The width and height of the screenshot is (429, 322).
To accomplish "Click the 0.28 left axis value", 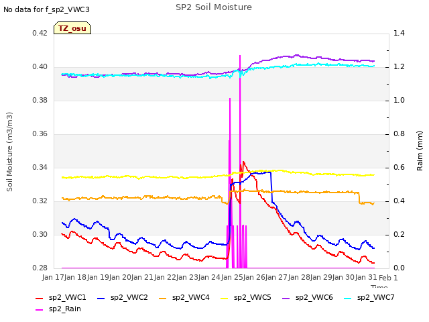I will 40,268.
